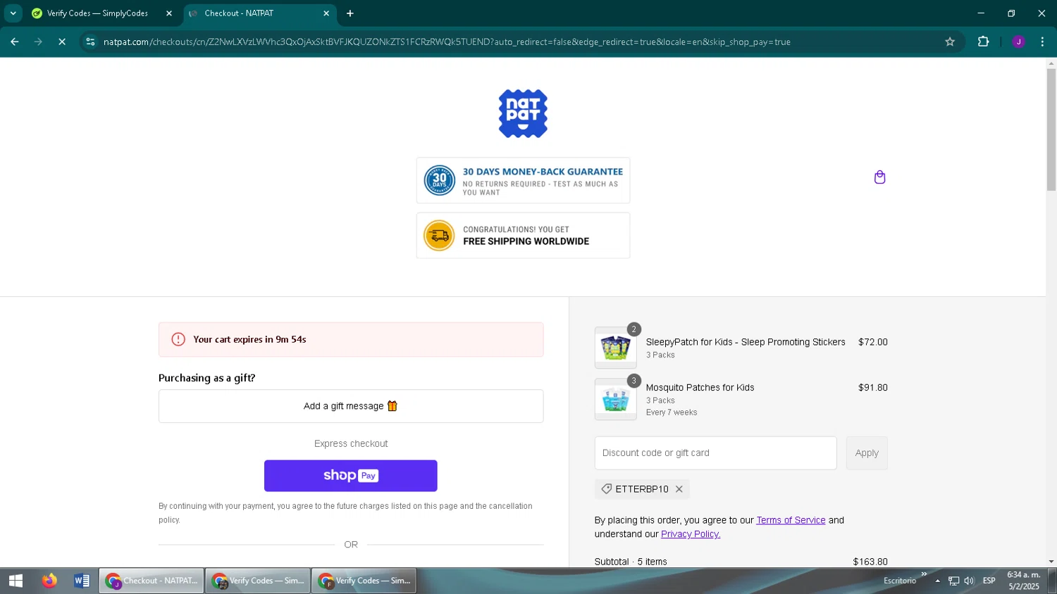Image resolution: width=1057 pixels, height=594 pixels.
Task: Show hidden system tray icons
Action: [x=937, y=581]
